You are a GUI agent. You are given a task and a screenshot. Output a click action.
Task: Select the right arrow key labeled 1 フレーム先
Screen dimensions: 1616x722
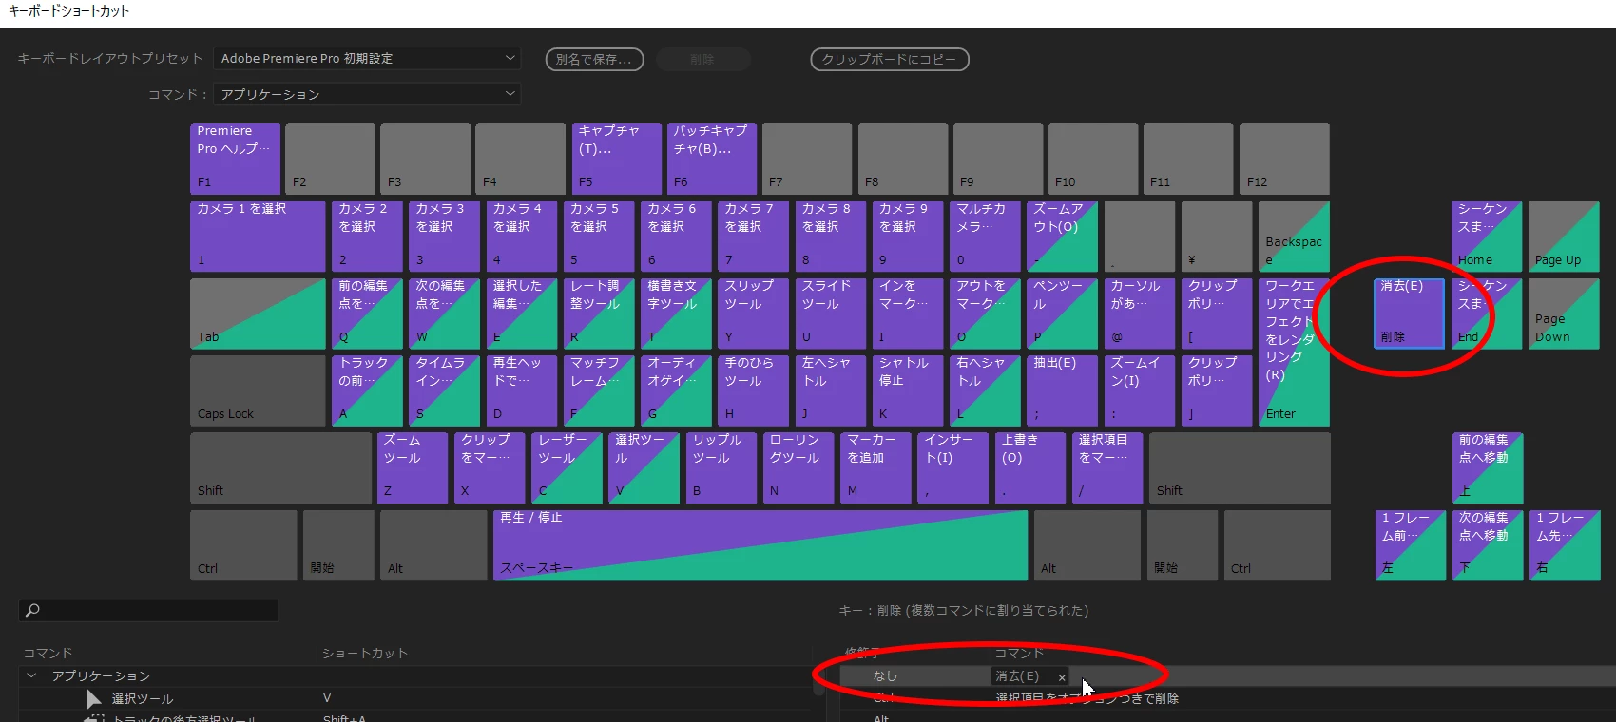tap(1564, 545)
